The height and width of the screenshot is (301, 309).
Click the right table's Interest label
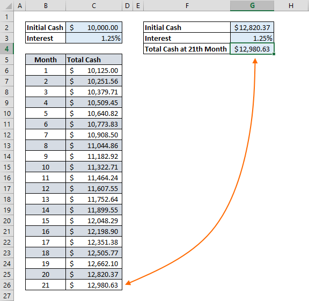tap(187, 38)
